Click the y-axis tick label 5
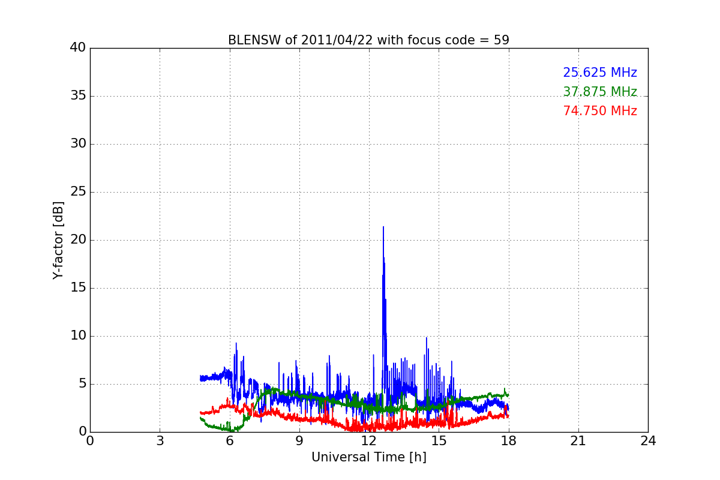 tap(82, 384)
